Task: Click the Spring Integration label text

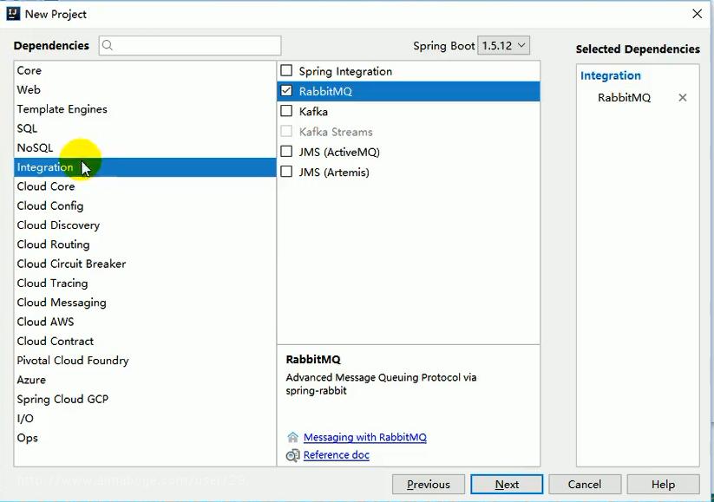Action: [x=345, y=71]
